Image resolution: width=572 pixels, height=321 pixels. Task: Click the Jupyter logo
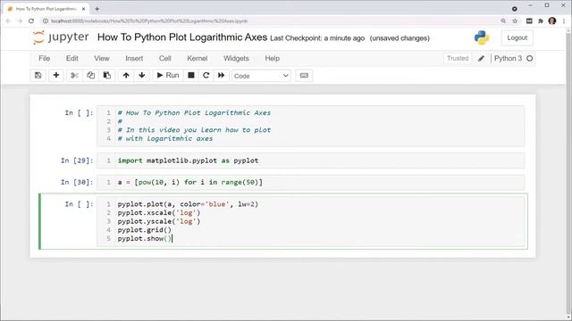(x=61, y=37)
